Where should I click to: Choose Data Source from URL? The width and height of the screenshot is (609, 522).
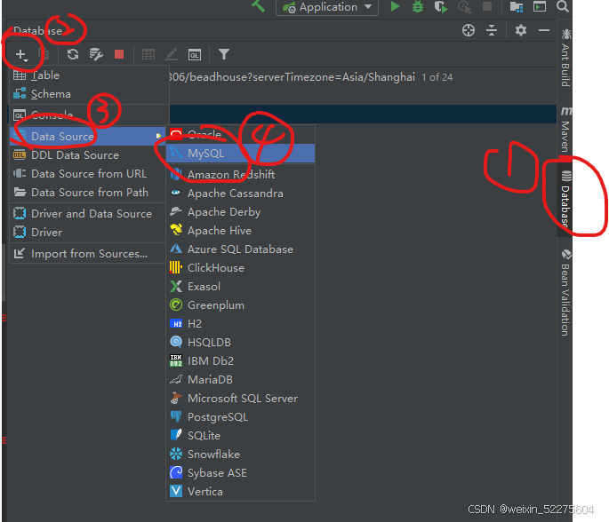(x=88, y=174)
